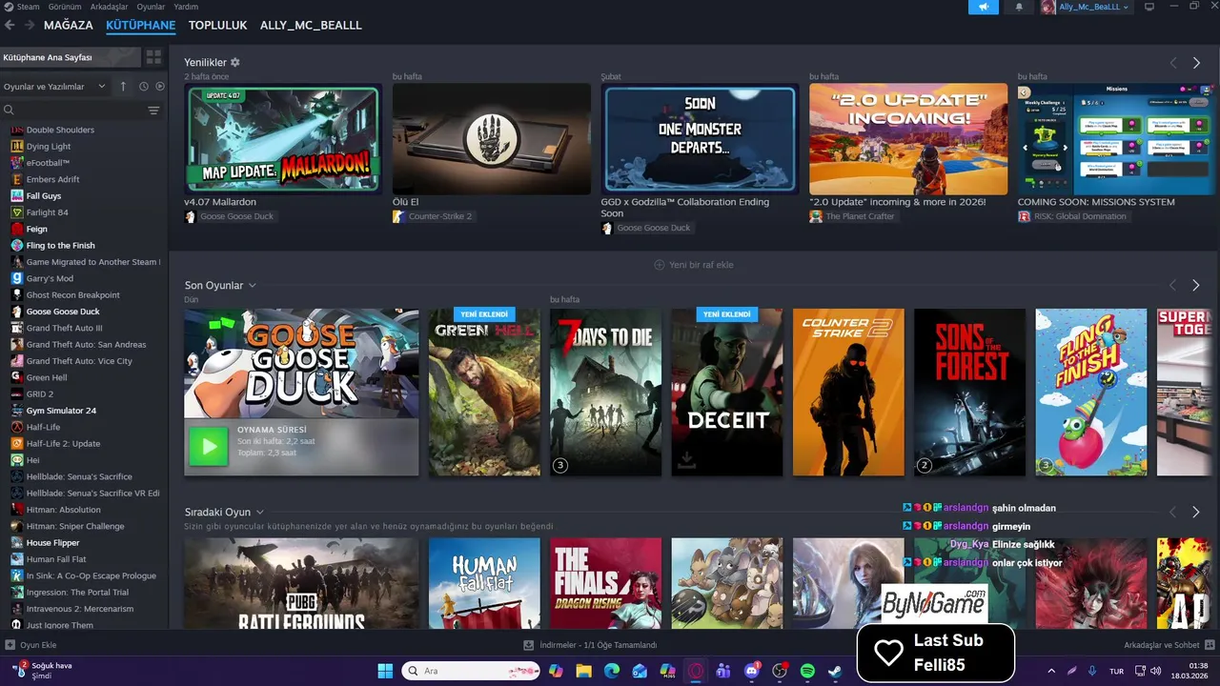Select Fall Guys in the game list

(x=44, y=196)
